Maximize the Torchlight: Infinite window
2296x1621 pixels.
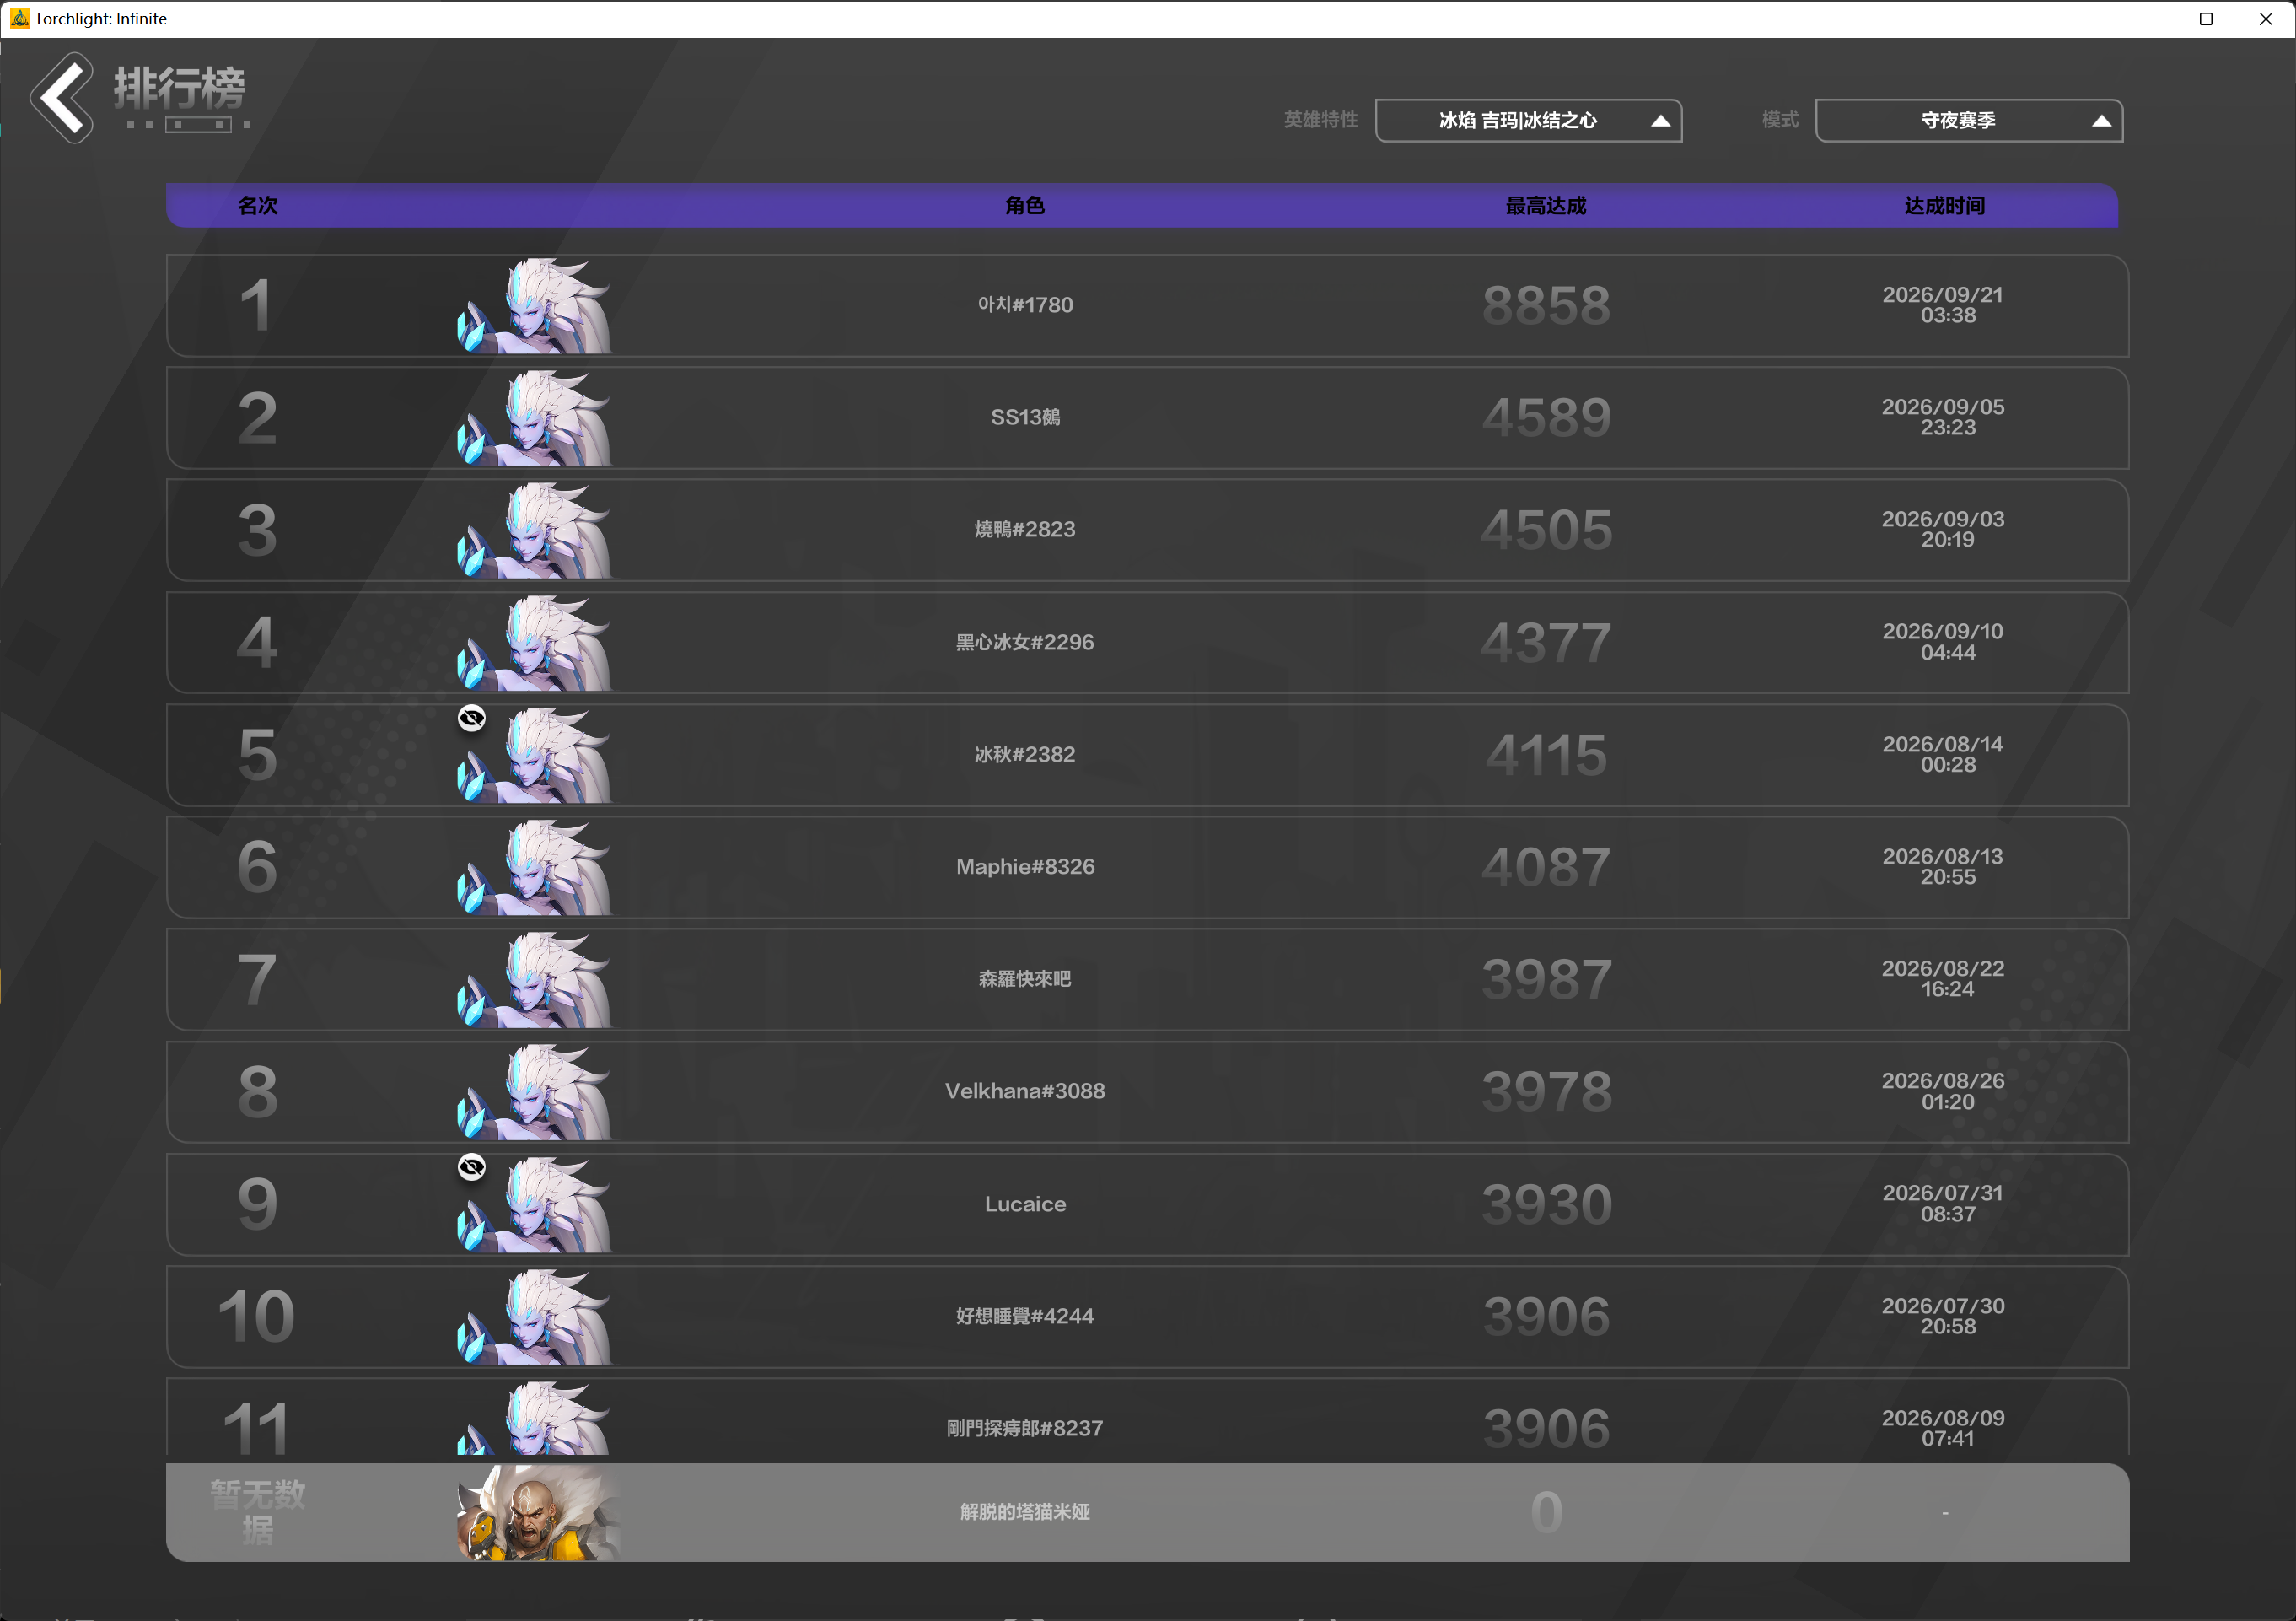[x=2207, y=19]
